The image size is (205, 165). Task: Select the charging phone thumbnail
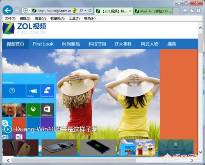(98, 147)
